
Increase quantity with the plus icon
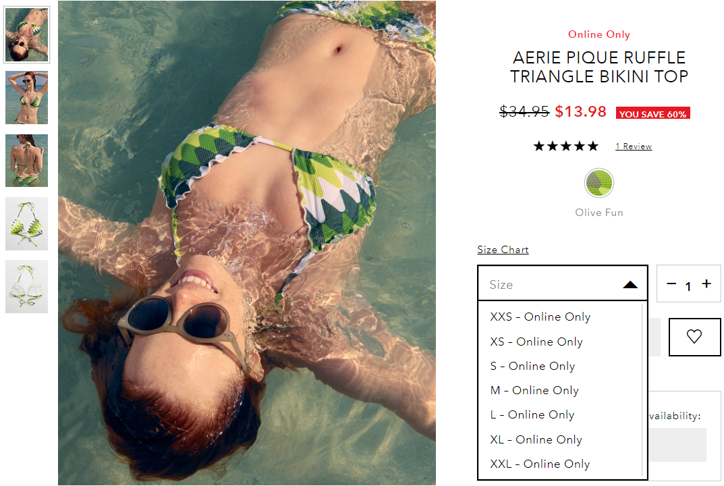(x=706, y=283)
